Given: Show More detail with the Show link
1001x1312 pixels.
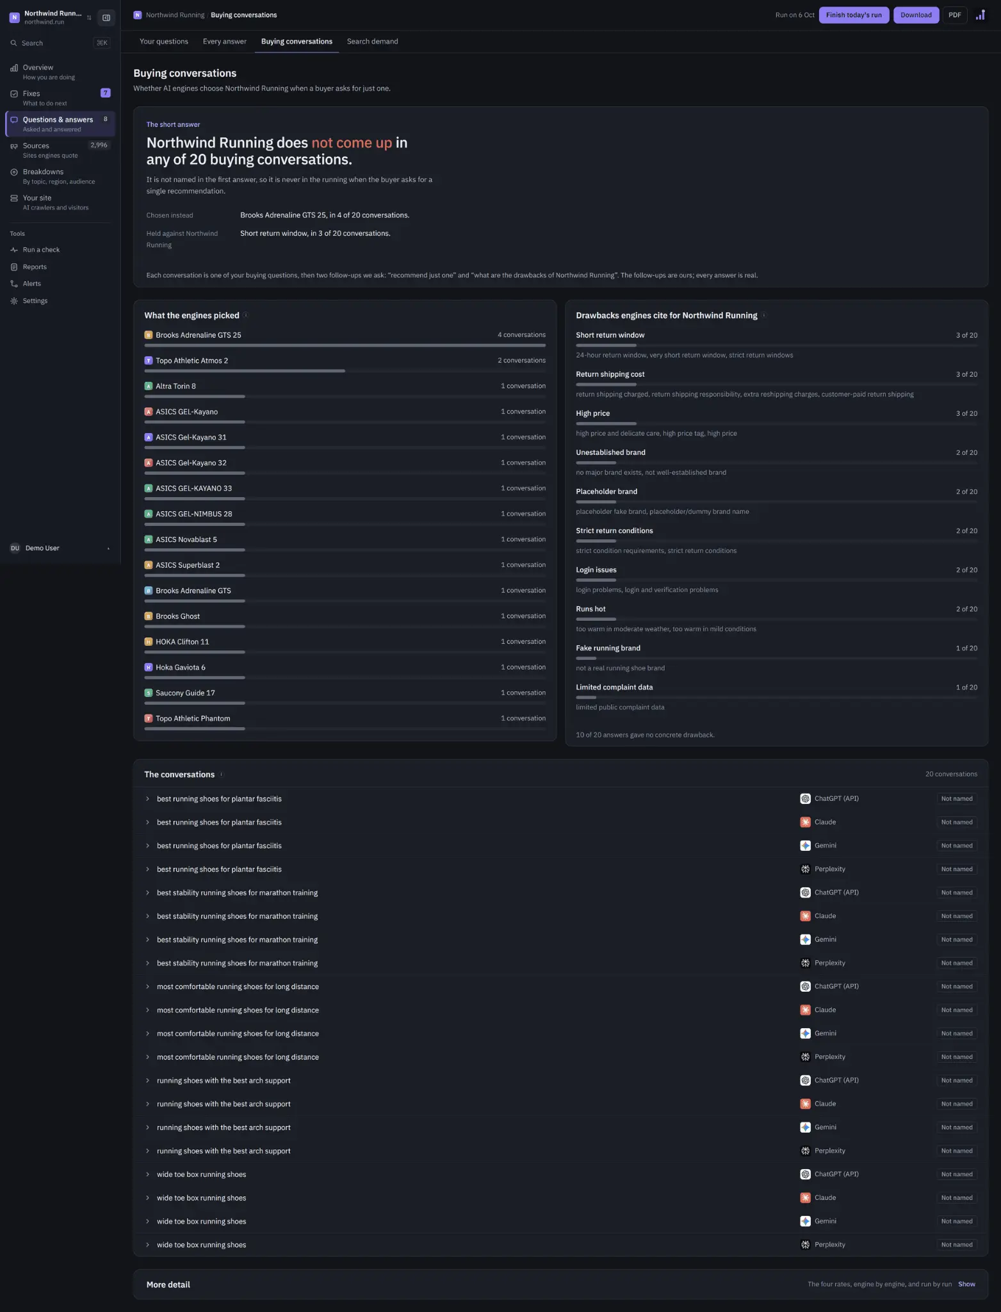Looking at the screenshot, I should pyautogui.click(x=966, y=1284).
